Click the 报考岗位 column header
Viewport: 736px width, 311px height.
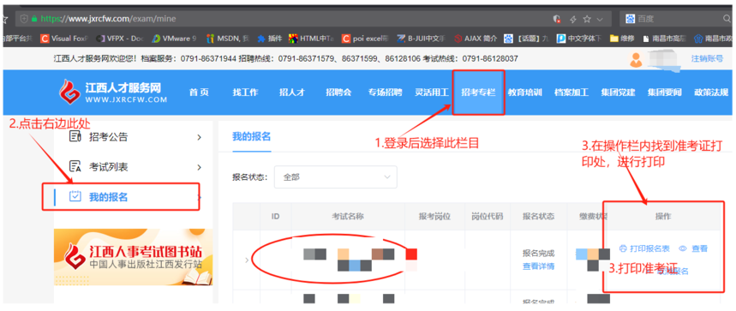coord(434,216)
